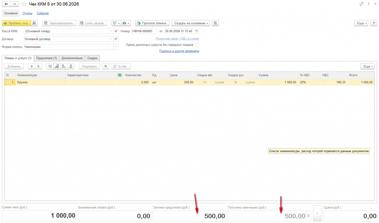This screenshot has width=379, height=223.
Task: Go back with the left arrow button
Action: [x=6, y=4]
